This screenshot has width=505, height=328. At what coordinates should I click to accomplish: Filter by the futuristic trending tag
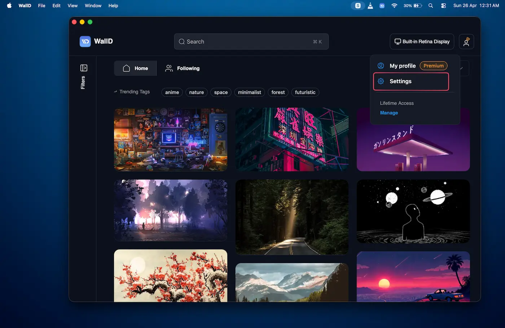coord(305,93)
